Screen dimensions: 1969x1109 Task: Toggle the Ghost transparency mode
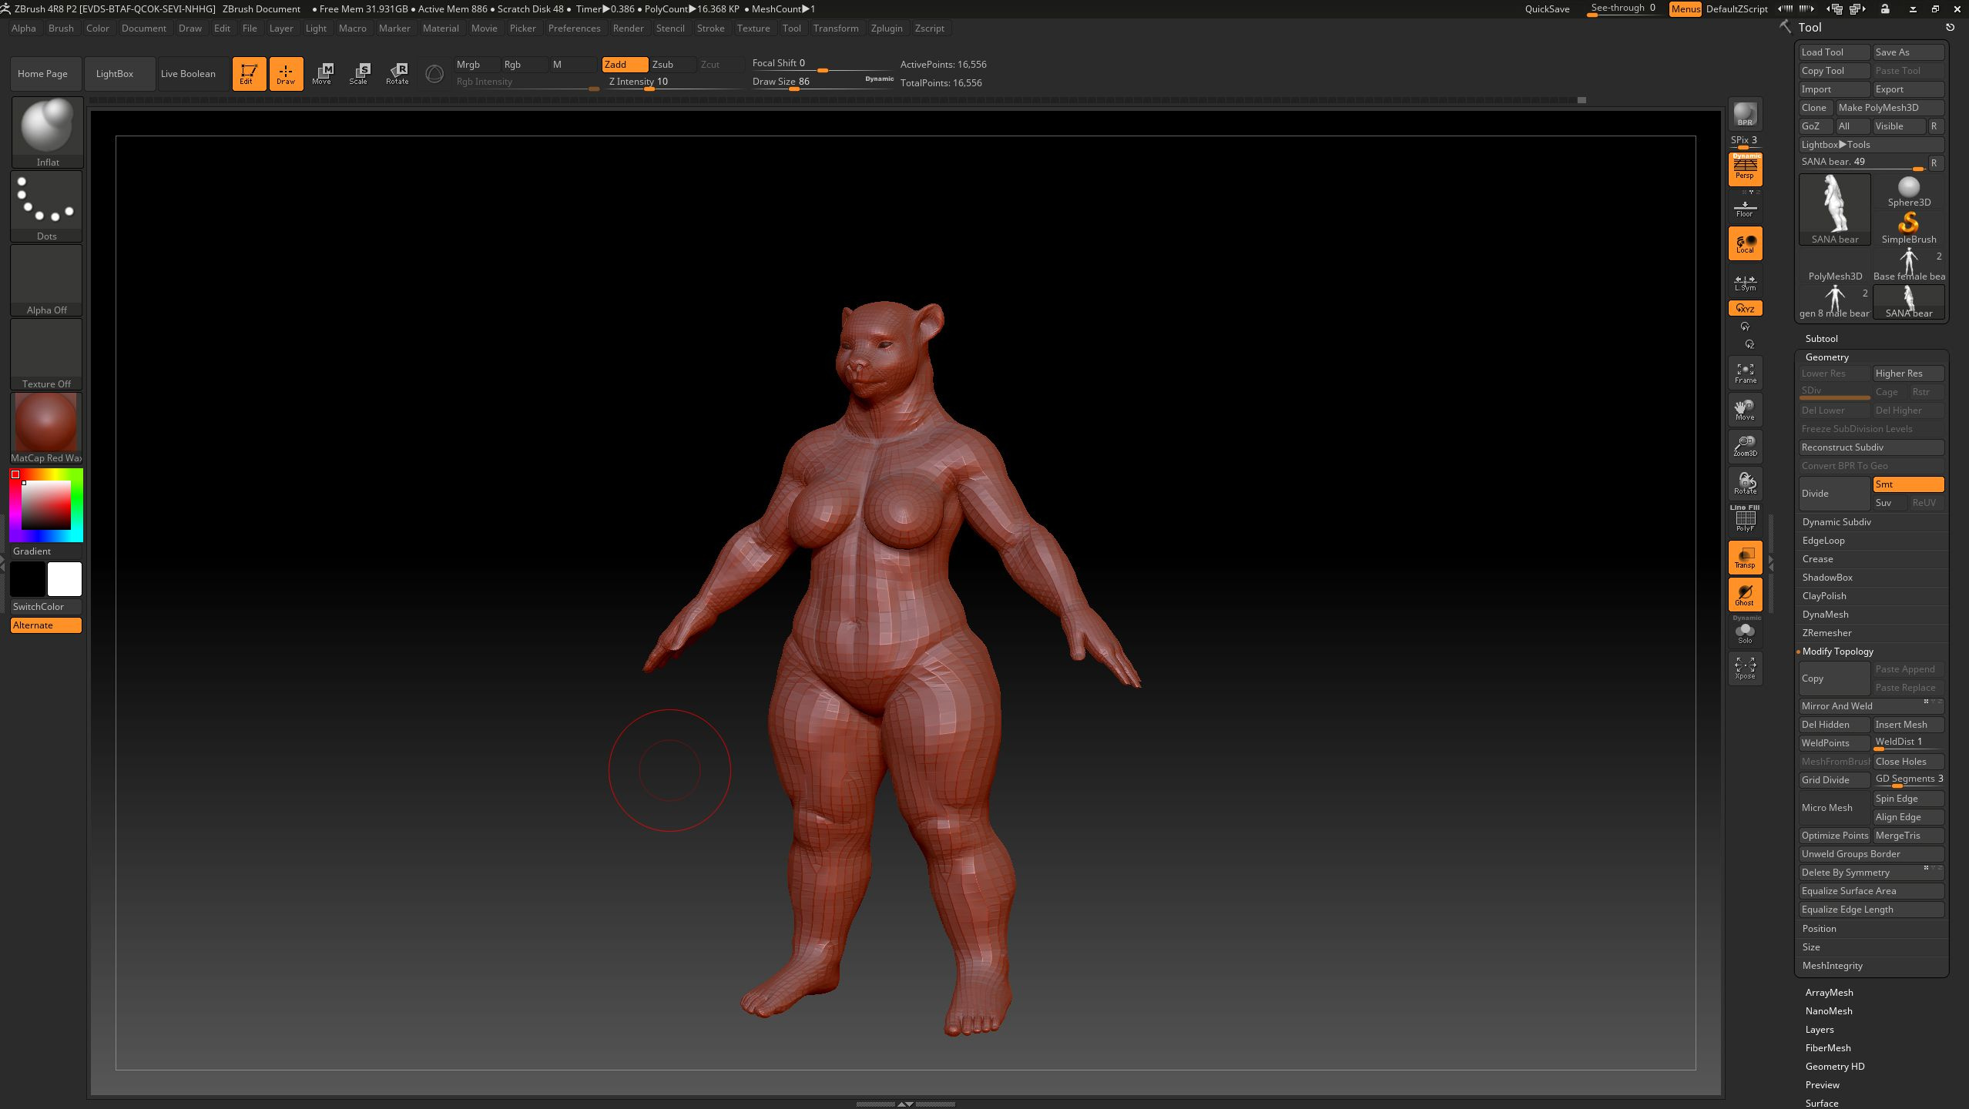pos(1745,595)
